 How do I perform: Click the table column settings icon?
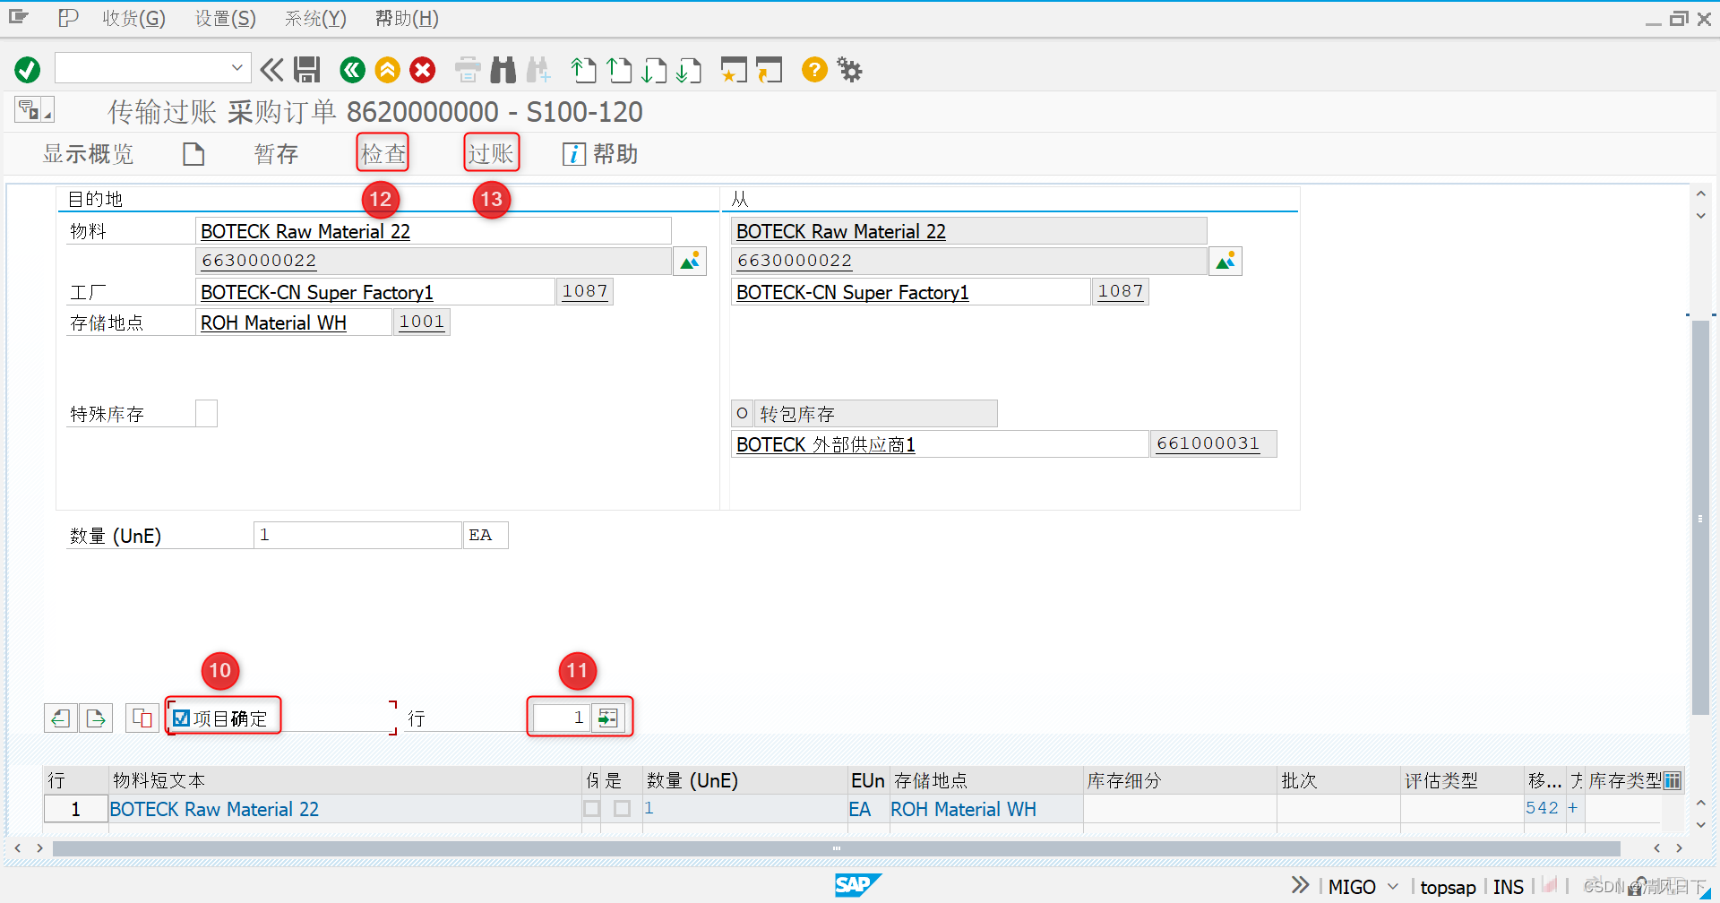(1672, 780)
